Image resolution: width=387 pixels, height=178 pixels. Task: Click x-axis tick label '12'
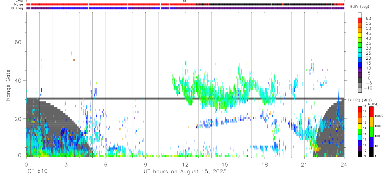tap(185, 164)
